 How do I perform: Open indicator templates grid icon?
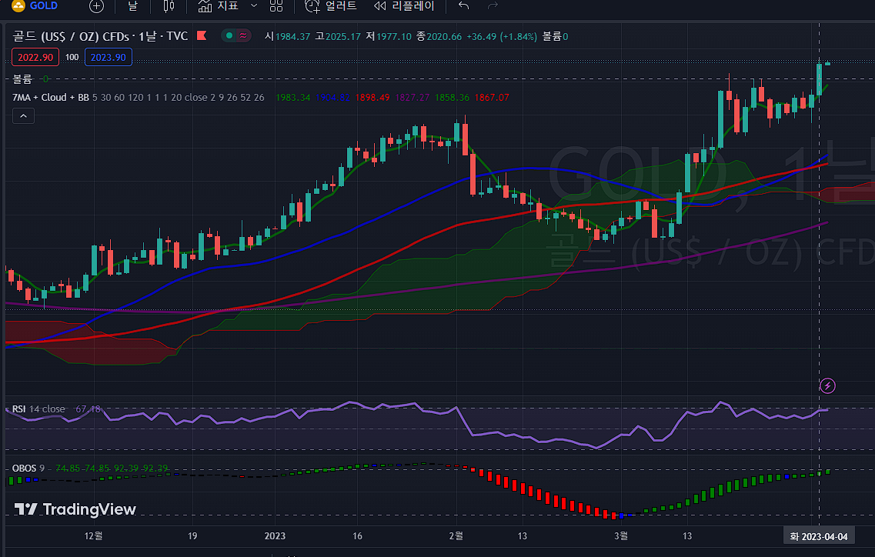coord(276,6)
